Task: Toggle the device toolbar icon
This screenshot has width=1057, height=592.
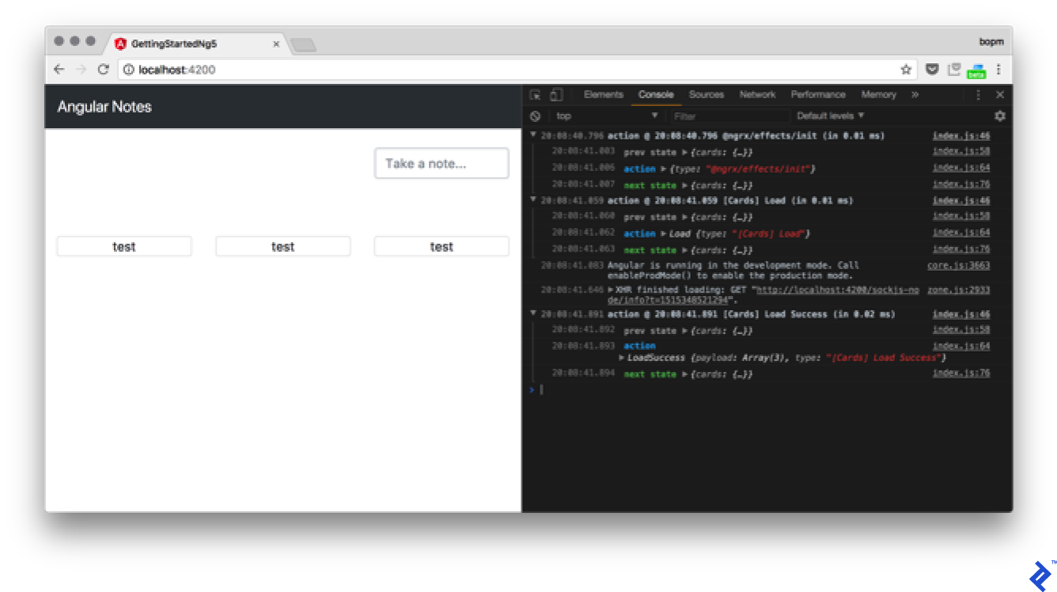Action: pos(556,95)
